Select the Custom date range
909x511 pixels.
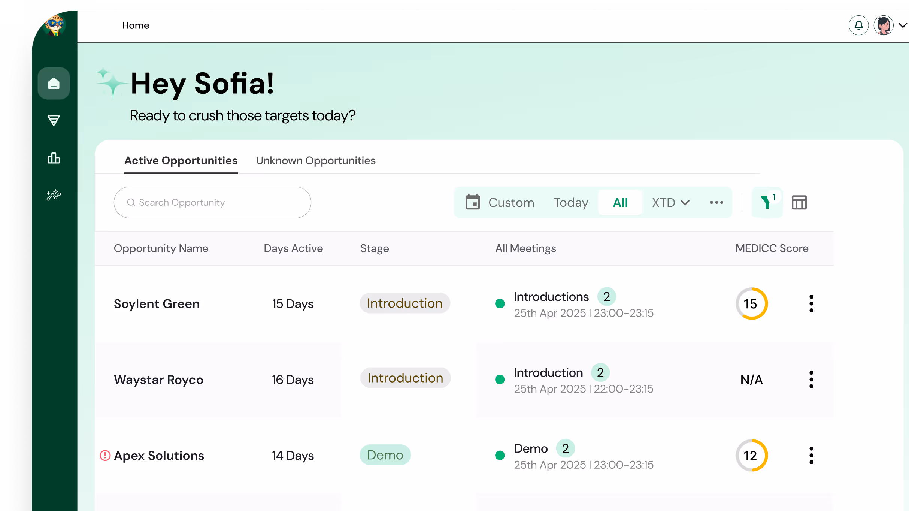[x=511, y=203]
